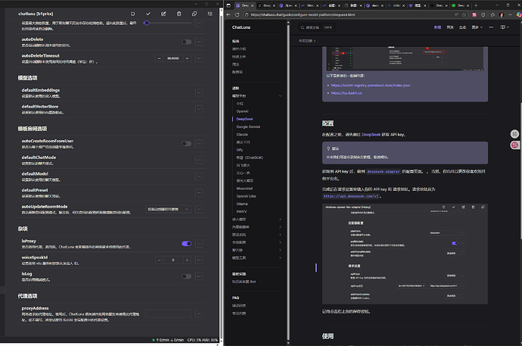
Task: Click the rename pencil icon in chatluna header
Action: tap(163, 14)
